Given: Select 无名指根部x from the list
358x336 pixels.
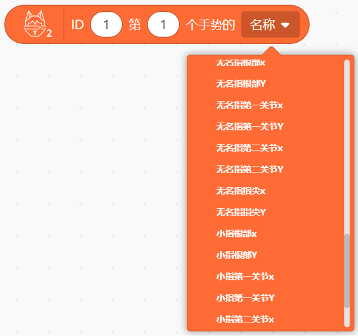Looking at the screenshot, I should (241, 63).
